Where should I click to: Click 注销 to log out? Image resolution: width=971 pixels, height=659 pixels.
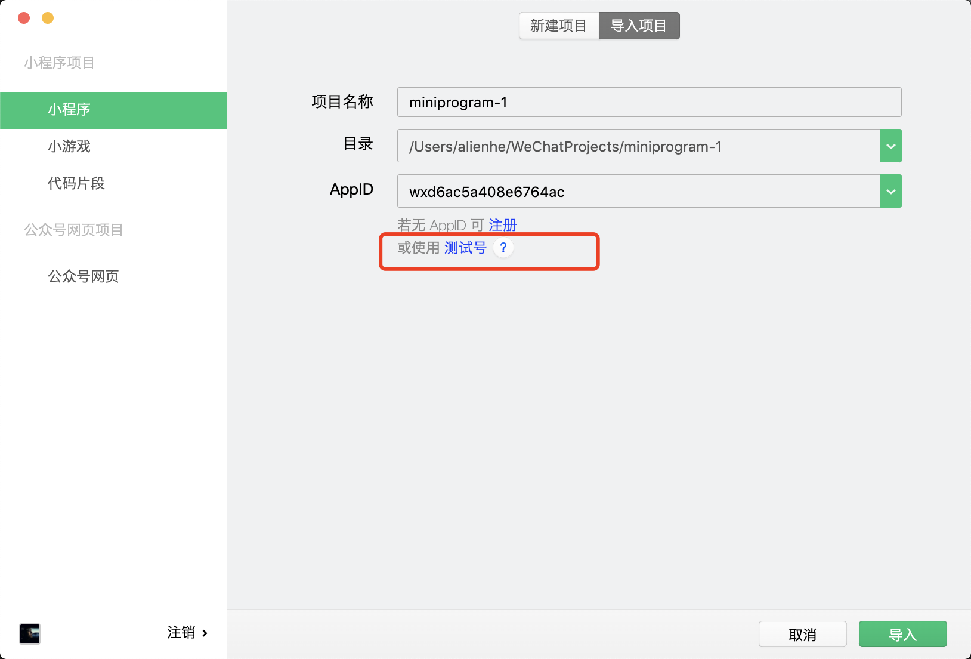point(187,633)
